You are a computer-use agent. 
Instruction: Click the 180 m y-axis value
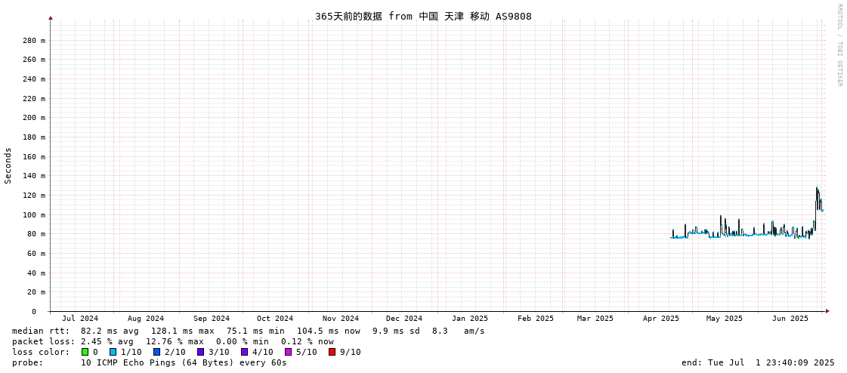click(x=33, y=137)
